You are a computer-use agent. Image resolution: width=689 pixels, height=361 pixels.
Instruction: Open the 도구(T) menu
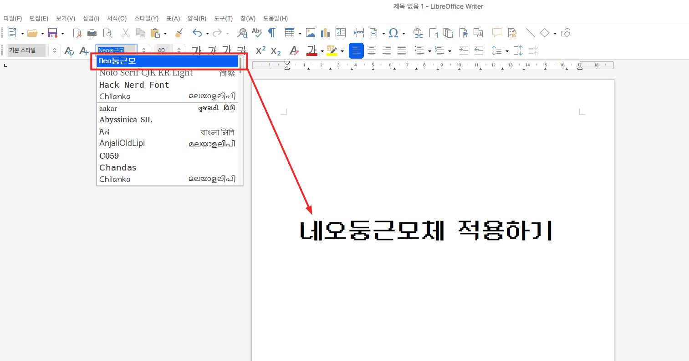coord(223,18)
